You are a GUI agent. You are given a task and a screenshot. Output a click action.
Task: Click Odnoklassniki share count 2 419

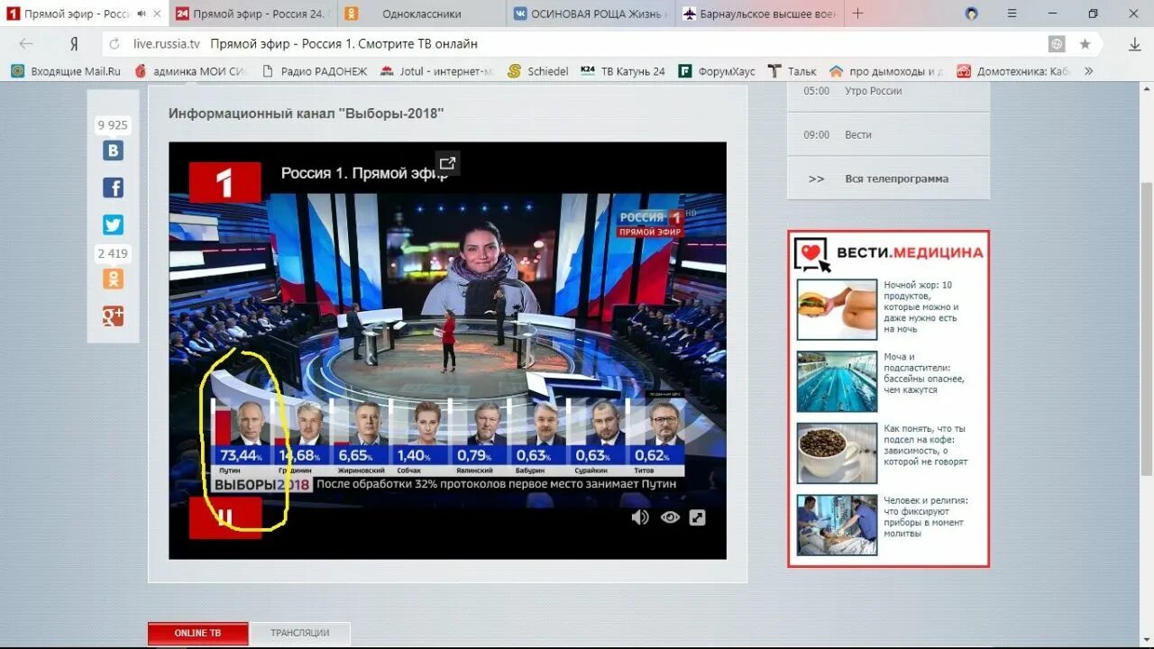113,253
